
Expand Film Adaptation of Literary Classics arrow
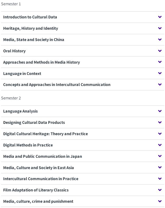click(160, 190)
